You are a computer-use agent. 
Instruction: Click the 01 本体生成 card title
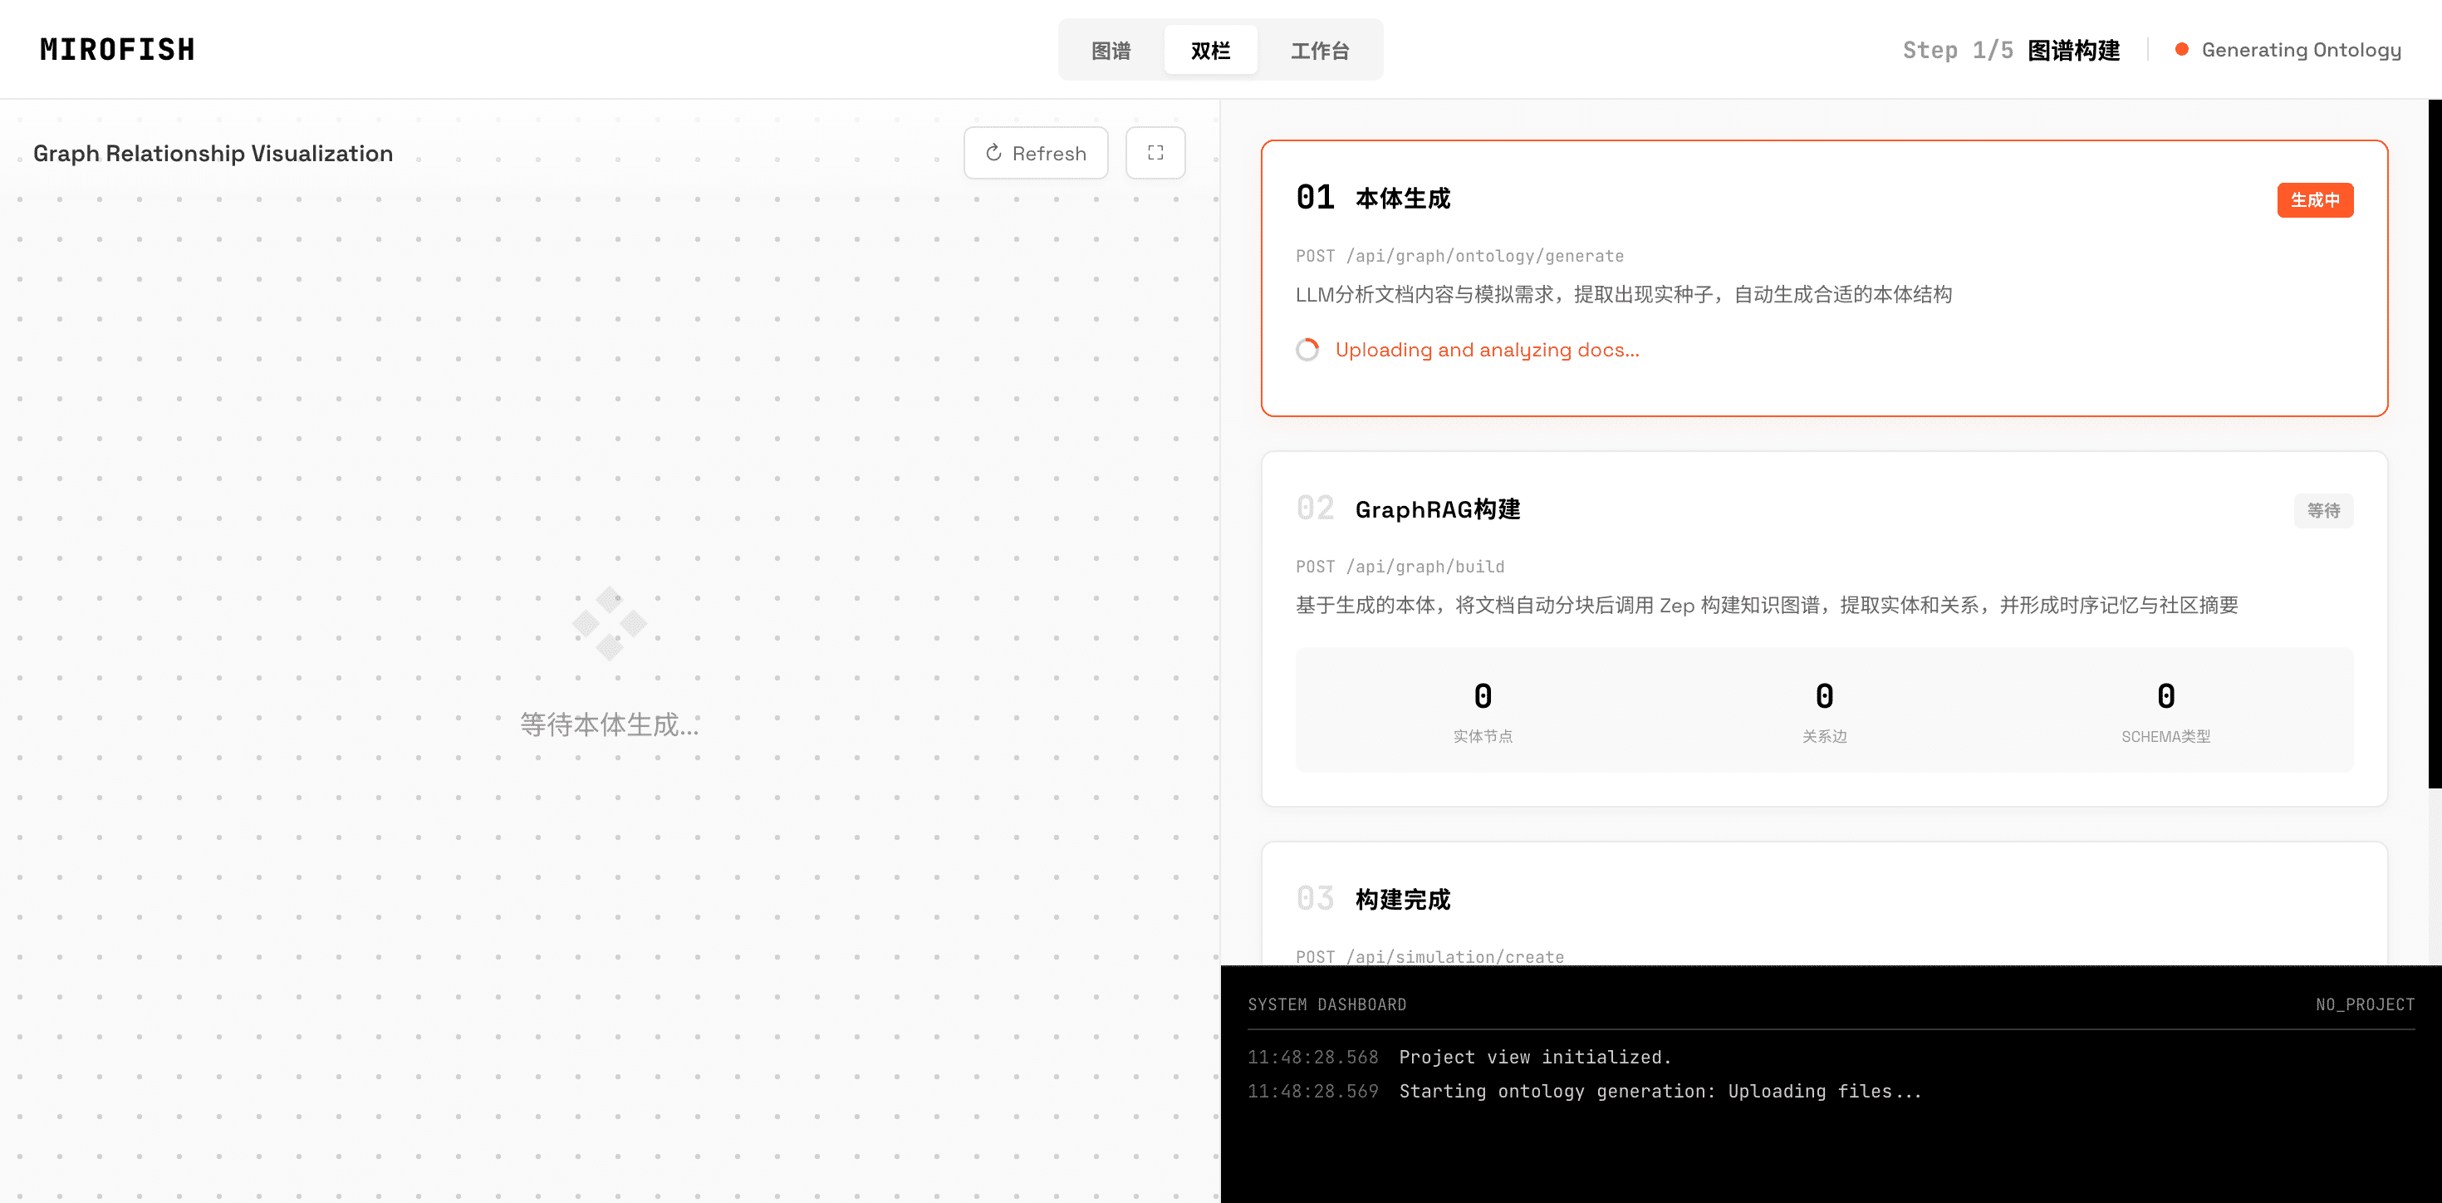[1402, 198]
